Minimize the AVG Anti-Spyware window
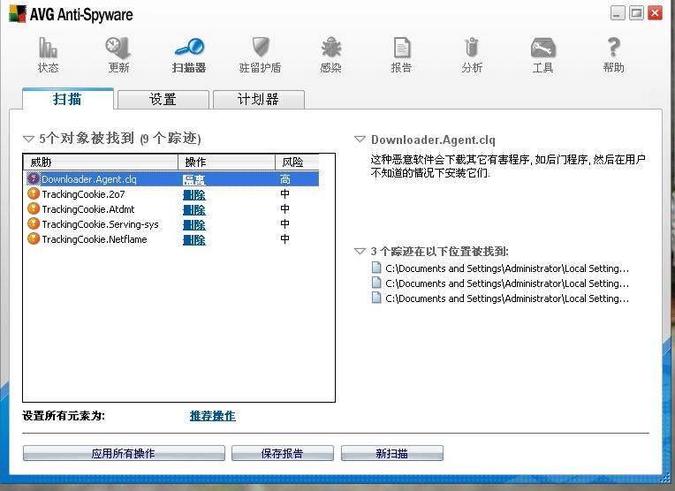Screen dimensions: 675x491 (x=618, y=13)
